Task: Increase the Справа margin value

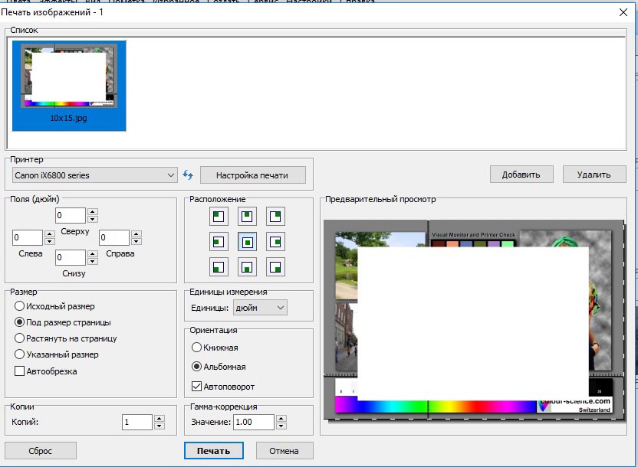Action: coord(136,234)
